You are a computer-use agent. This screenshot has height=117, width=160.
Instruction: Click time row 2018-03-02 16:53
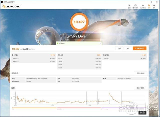click(x=124, y=78)
